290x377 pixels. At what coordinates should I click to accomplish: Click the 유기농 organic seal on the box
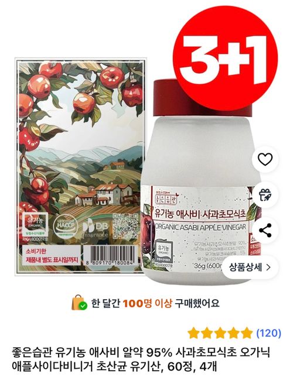35,224
